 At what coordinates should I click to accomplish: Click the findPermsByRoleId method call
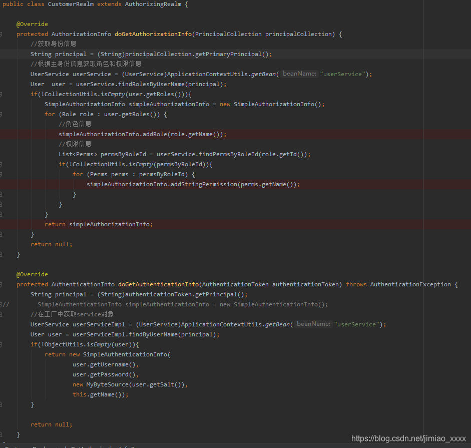point(228,154)
